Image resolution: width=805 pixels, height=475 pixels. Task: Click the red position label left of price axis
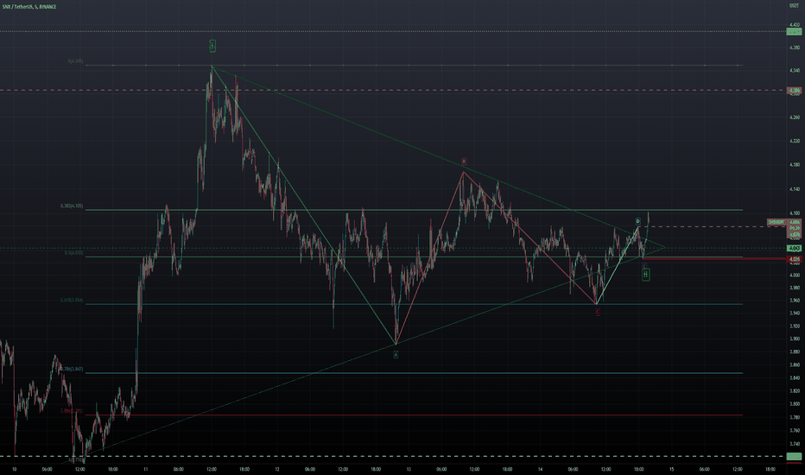pyautogui.click(x=776, y=222)
